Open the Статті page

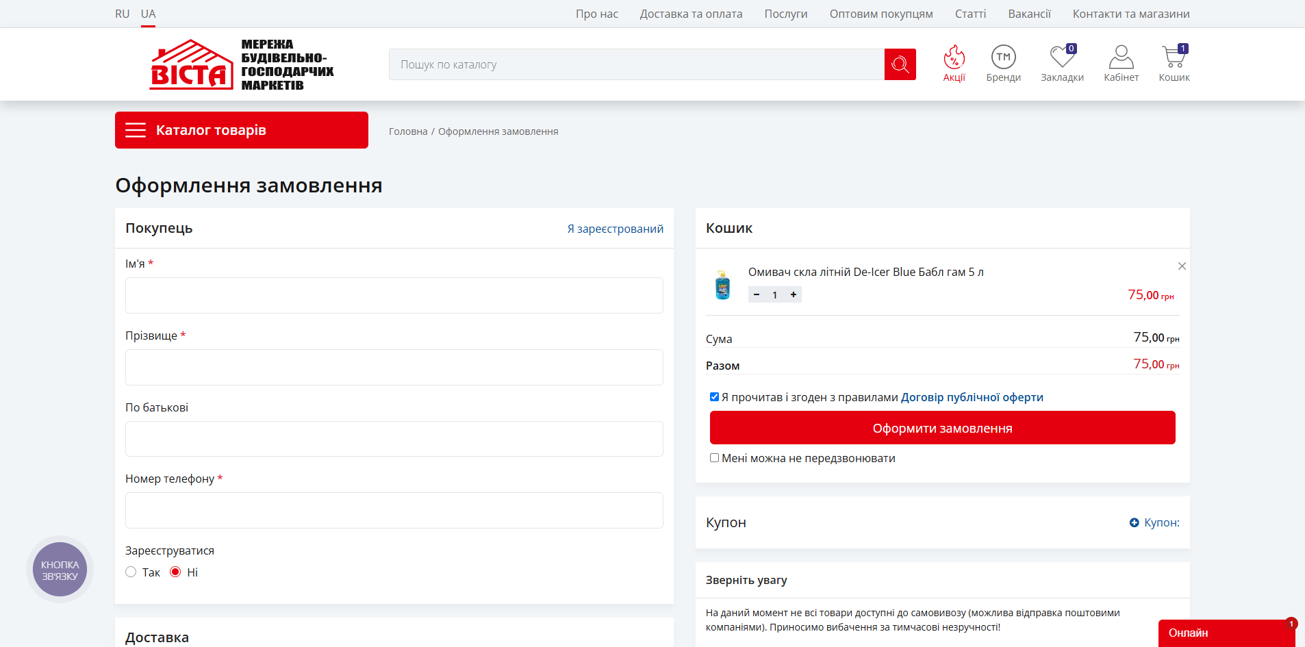coord(971,14)
